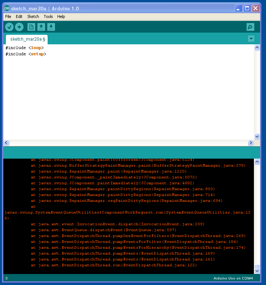Click console line 'RepaintManager.java:1220'
The image size is (266, 285).
[x=109, y=171]
